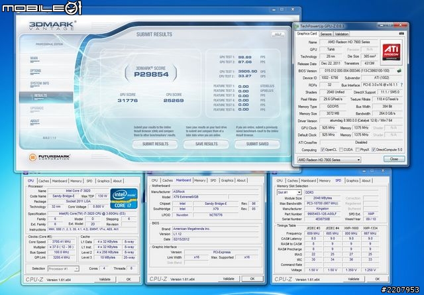
Task: Click the motherboard model X79 Extreme6/GB
Action: click(199, 197)
